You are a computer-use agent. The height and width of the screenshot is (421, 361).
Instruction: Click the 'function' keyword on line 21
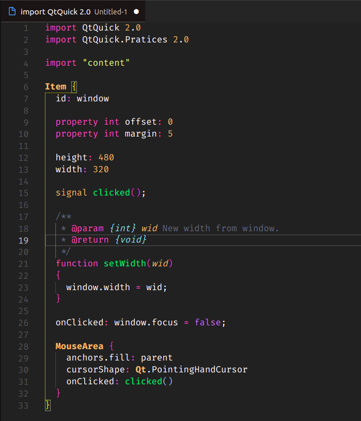click(x=77, y=263)
